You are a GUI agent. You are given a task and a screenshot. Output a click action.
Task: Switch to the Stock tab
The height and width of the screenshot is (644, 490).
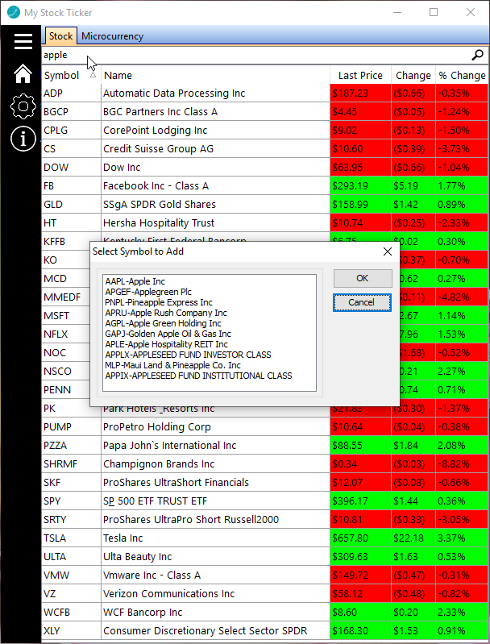[60, 36]
